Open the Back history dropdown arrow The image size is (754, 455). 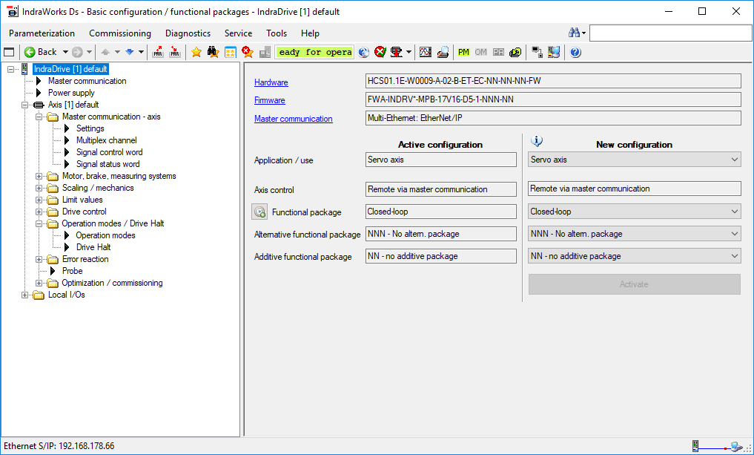tap(65, 52)
